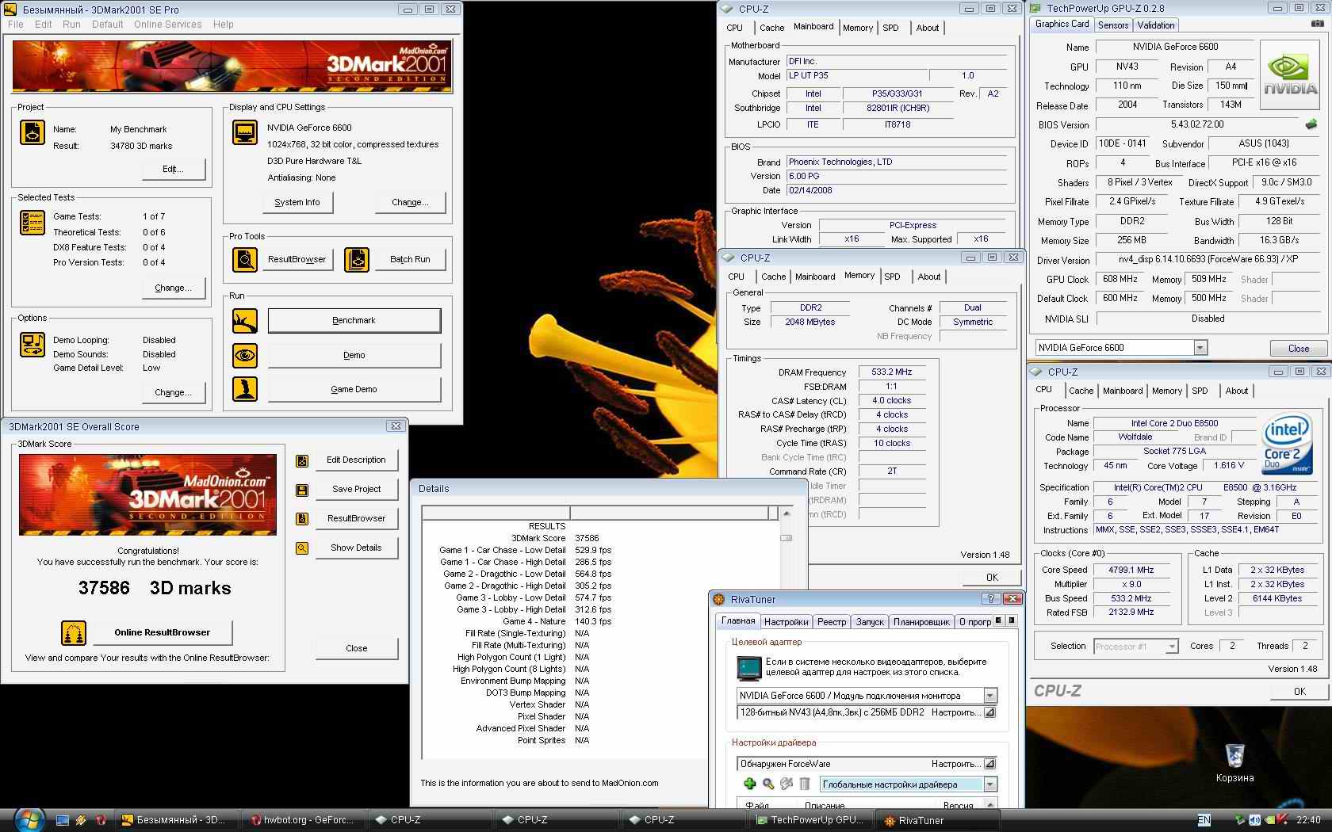Click the RivaTuner help question button
This screenshot has height=832, width=1332.
990,599
